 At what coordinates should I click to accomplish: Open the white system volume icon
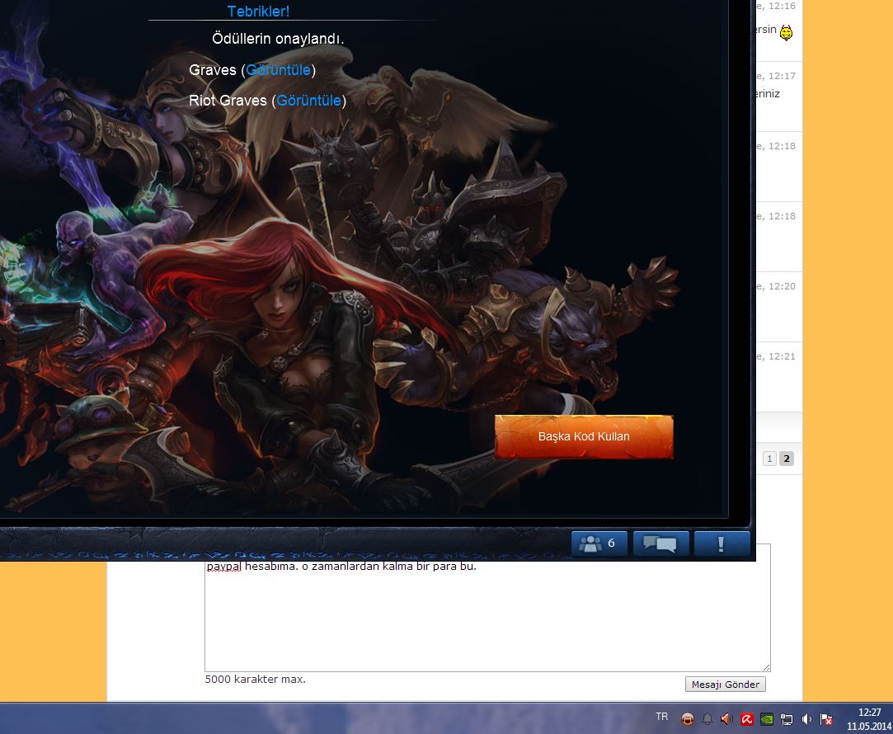tap(806, 719)
